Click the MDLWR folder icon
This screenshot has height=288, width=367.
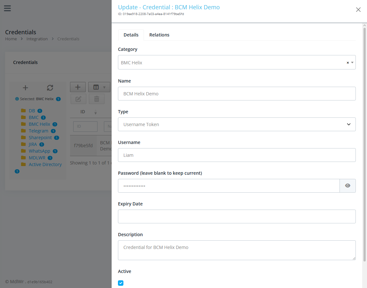pos(23,157)
